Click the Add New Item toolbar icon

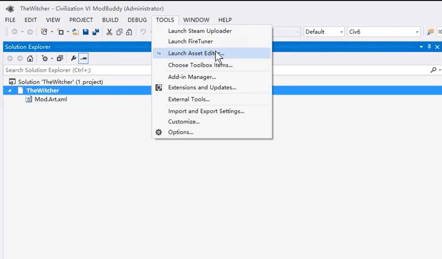coord(61,32)
